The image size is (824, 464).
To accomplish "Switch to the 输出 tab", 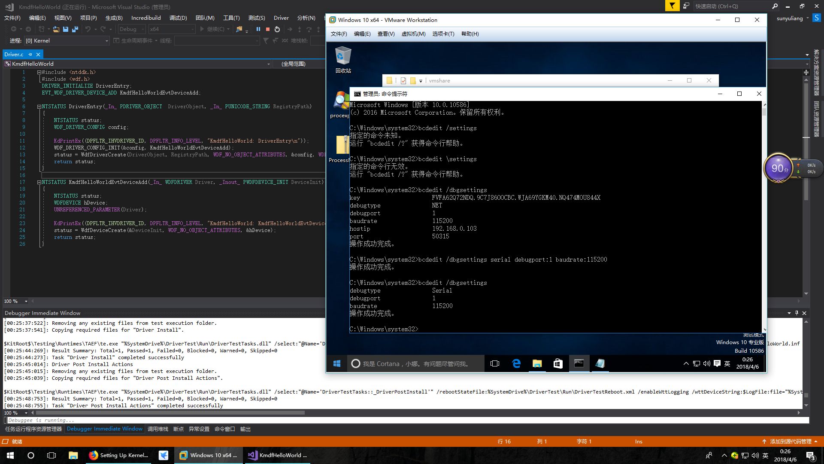I will point(245,429).
